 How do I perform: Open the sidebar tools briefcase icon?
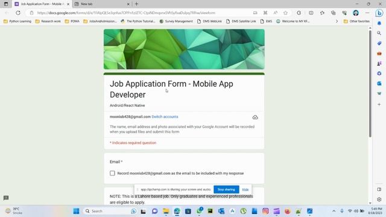click(x=379, y=54)
